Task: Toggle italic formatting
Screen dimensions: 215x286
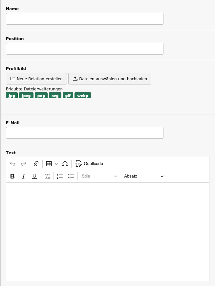Action: [24, 176]
